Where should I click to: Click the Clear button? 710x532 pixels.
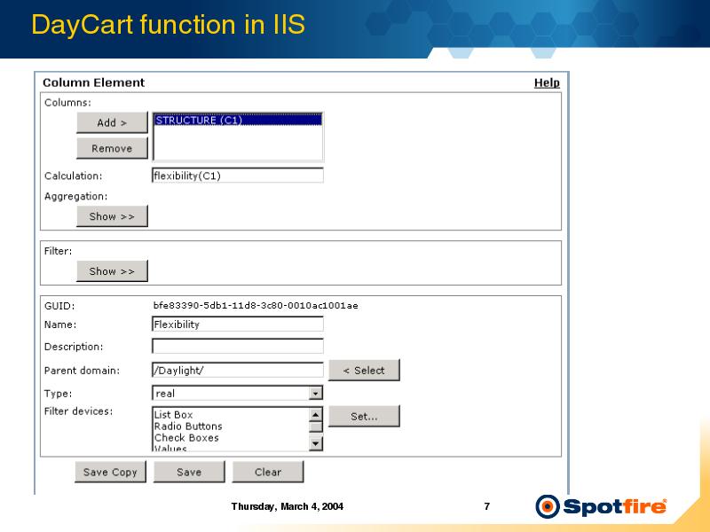point(268,472)
